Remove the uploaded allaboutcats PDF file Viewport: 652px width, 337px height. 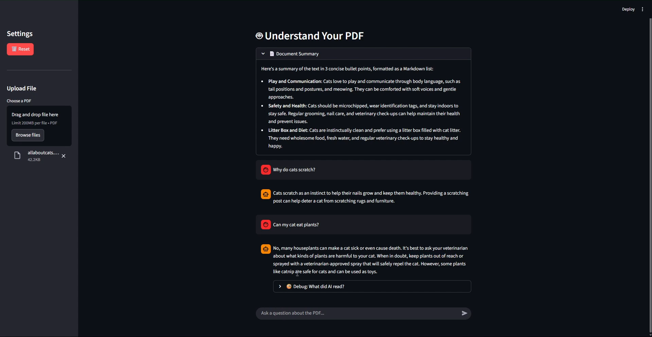64,156
